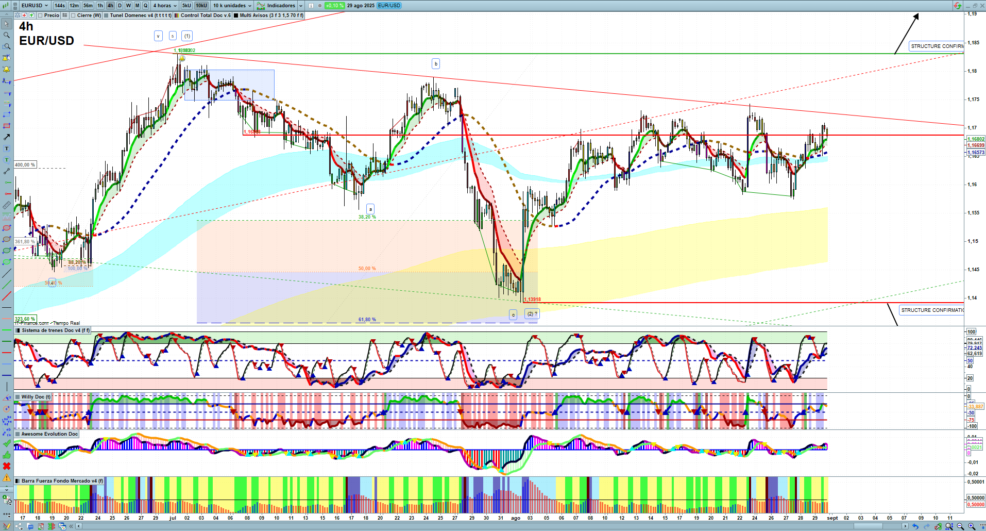986x531 pixels.
Task: Collapse the bottom toolbar double chevron
Action: pos(72,526)
